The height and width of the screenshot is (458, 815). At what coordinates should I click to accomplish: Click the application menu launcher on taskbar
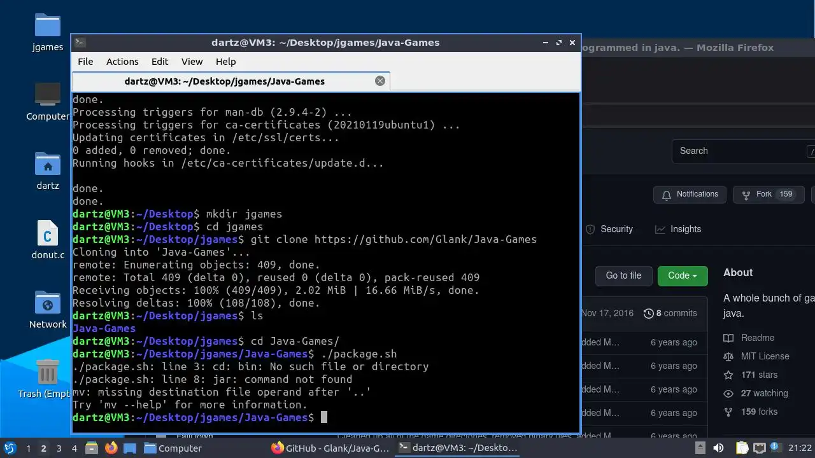10,448
